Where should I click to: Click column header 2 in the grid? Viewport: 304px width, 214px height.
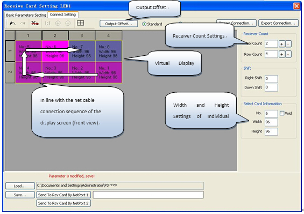[55, 35]
